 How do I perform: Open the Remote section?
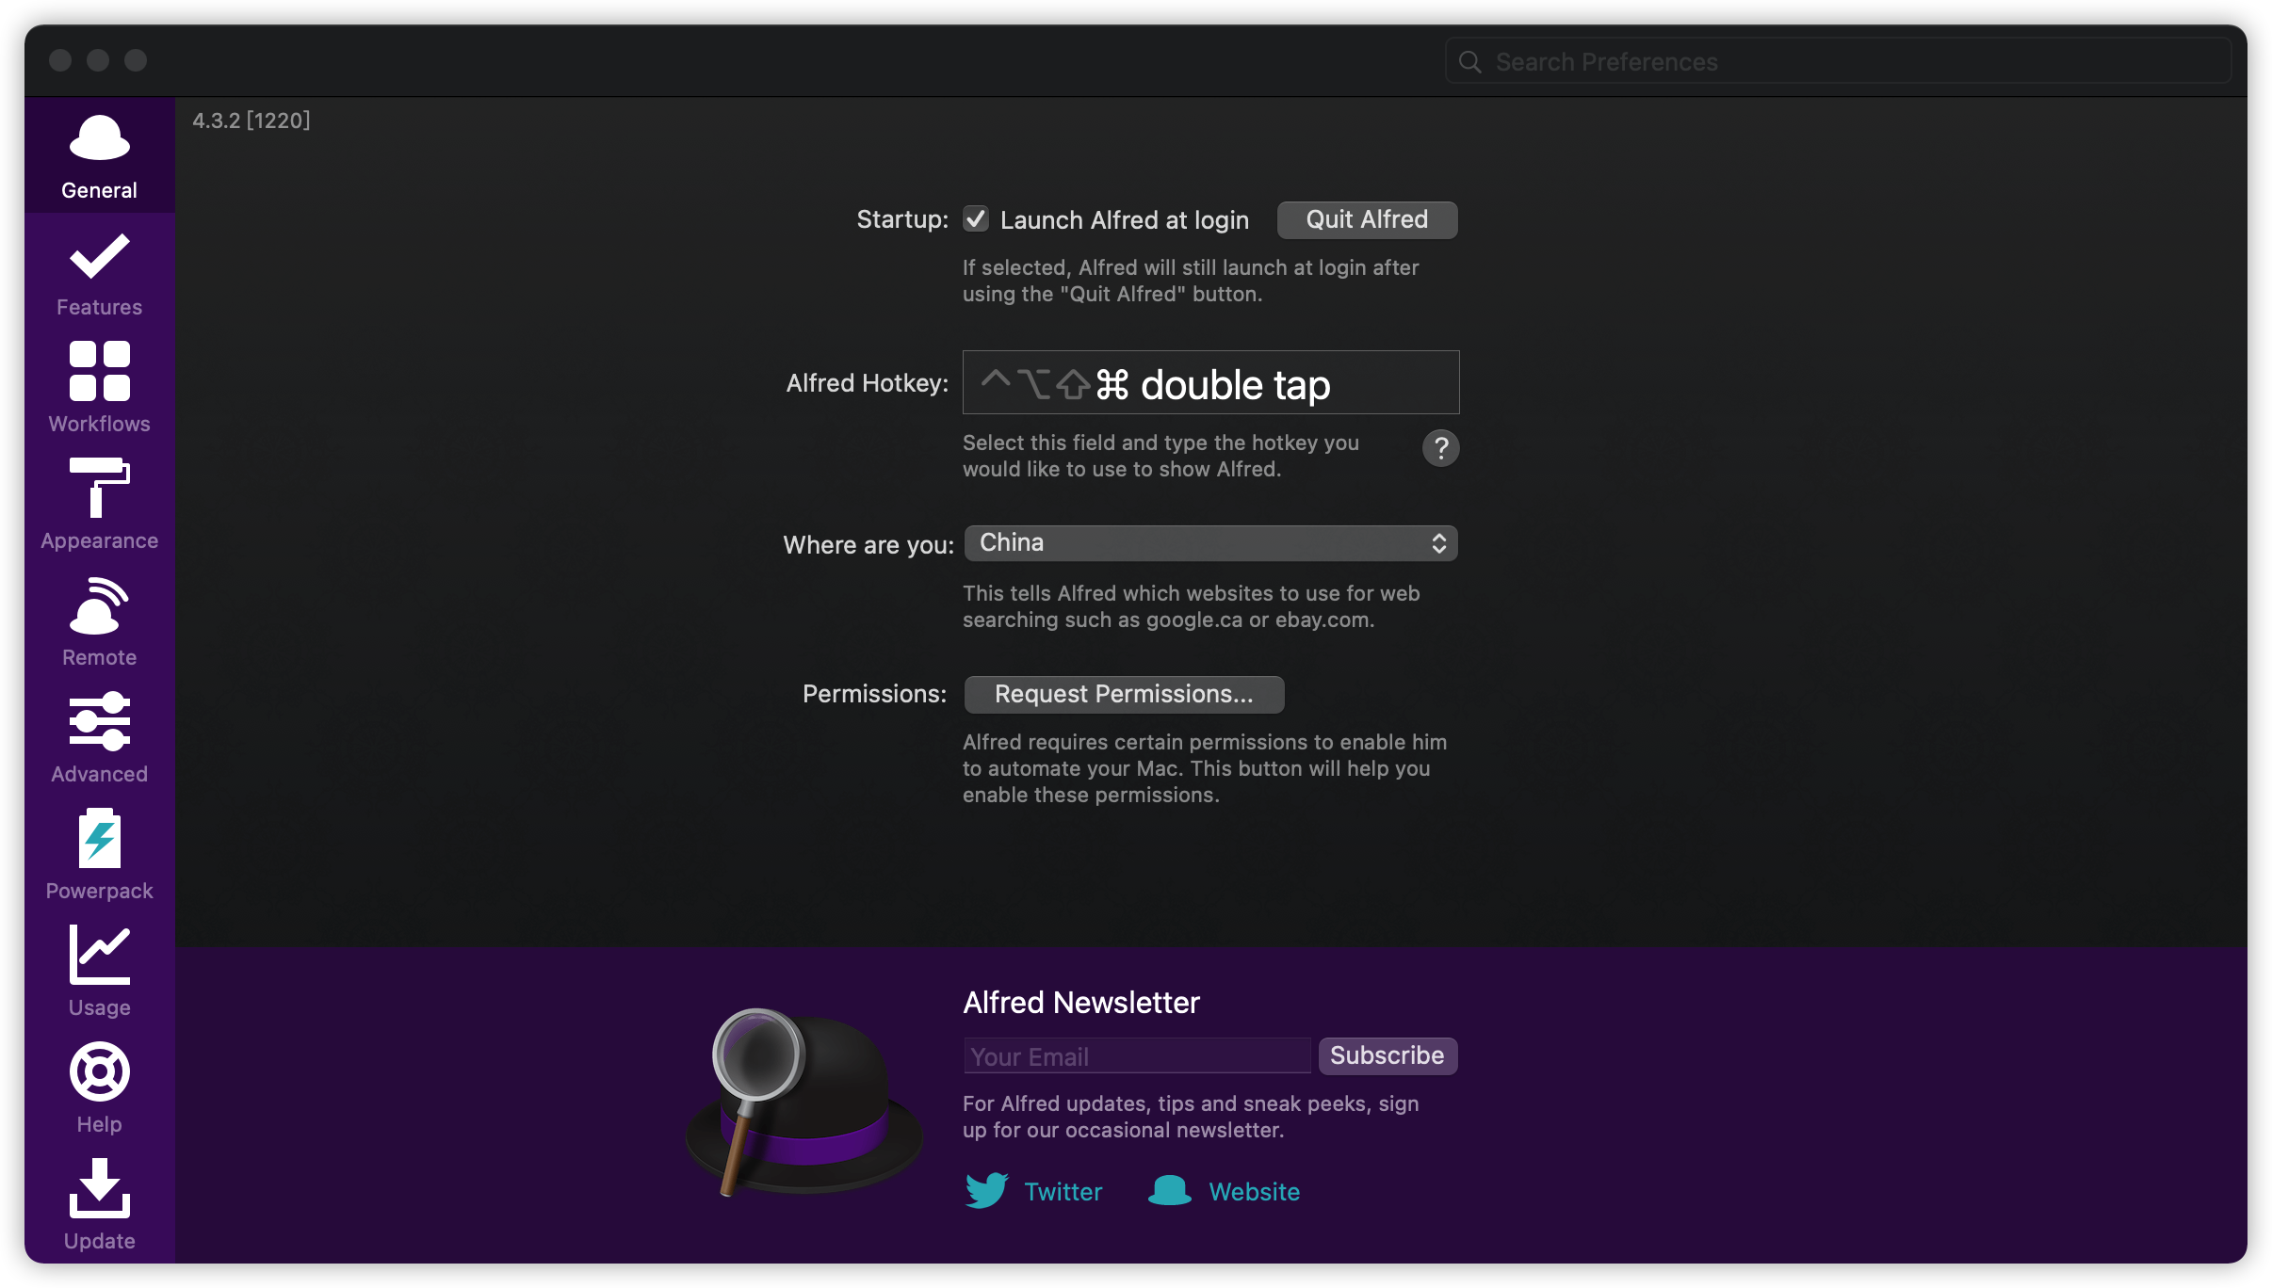pyautogui.click(x=99, y=621)
